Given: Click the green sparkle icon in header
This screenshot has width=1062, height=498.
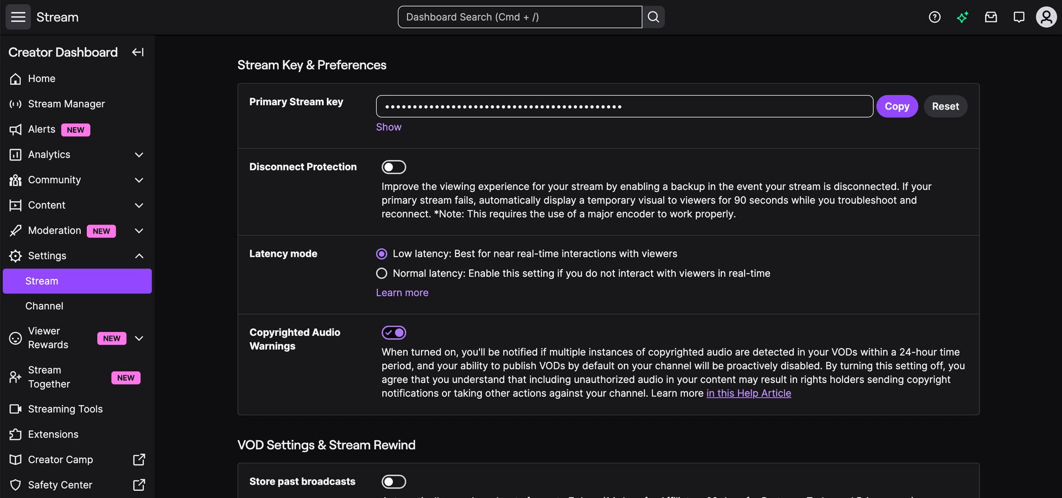Looking at the screenshot, I should tap(962, 17).
